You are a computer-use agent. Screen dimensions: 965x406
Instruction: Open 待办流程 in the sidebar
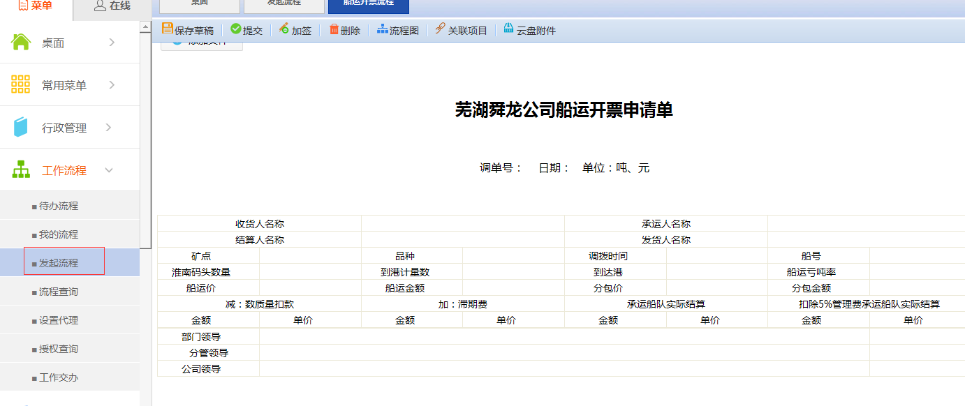click(70, 206)
